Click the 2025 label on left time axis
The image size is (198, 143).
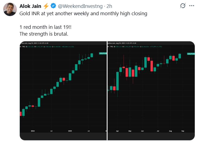click(70, 131)
